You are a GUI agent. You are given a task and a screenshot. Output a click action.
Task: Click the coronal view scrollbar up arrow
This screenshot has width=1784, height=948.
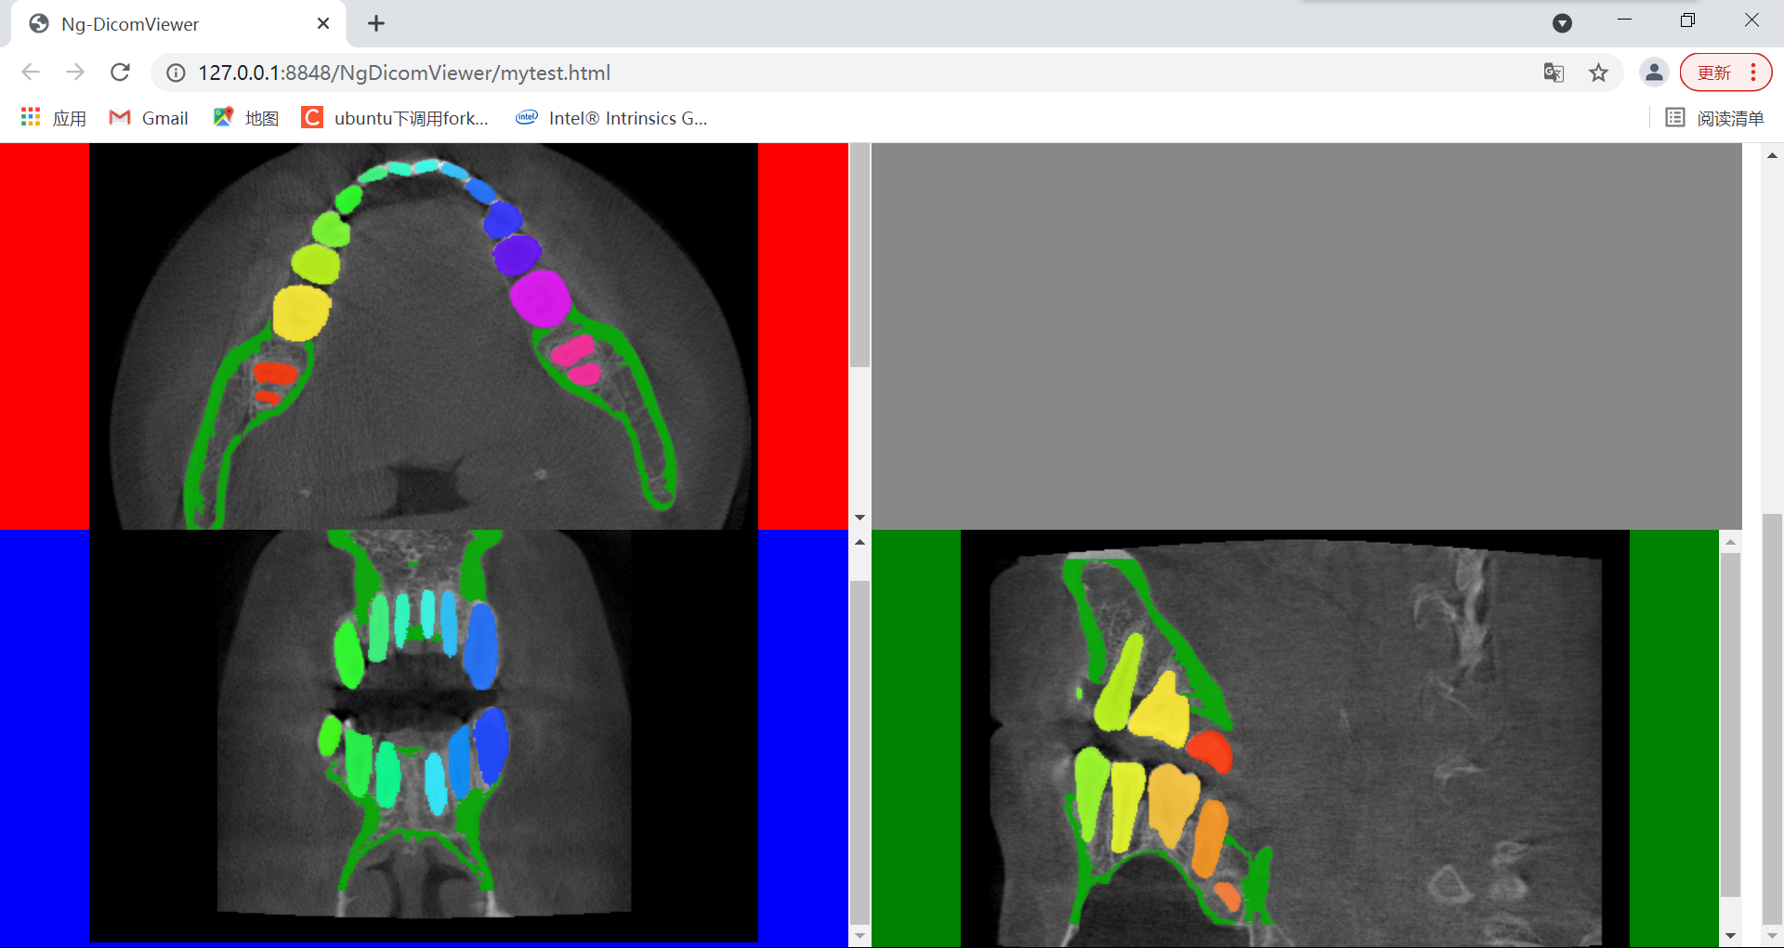[860, 542]
